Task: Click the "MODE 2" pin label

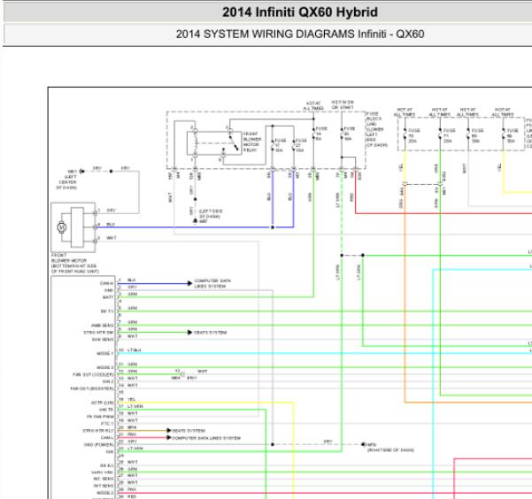Action: click(104, 493)
